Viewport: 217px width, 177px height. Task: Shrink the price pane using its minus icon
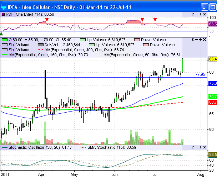(197, 40)
